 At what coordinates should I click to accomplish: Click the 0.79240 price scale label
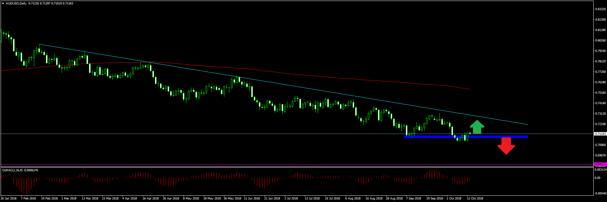click(x=601, y=51)
